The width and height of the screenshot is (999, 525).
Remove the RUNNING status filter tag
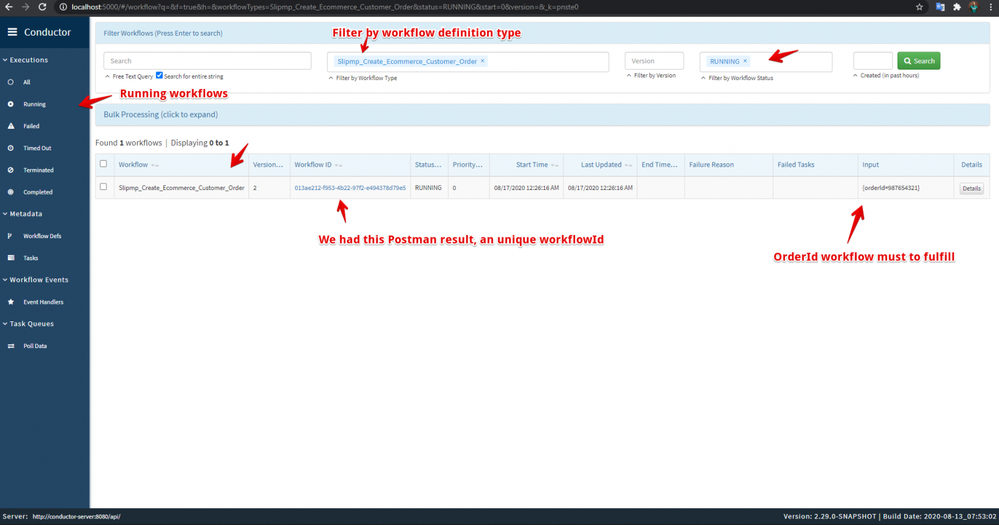click(745, 61)
